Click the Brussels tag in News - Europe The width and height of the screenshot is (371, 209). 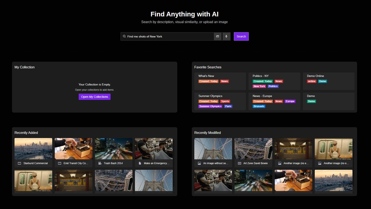[x=259, y=106]
